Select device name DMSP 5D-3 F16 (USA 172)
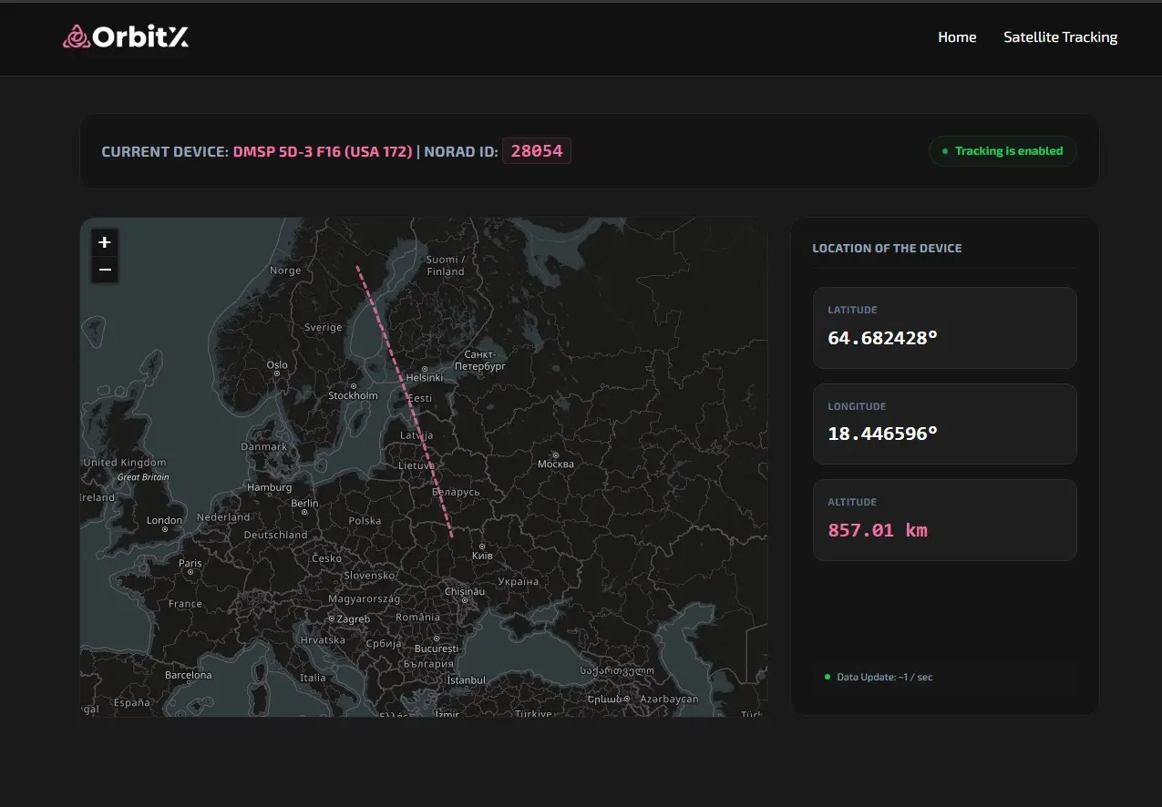Image resolution: width=1162 pixels, height=807 pixels. point(323,152)
